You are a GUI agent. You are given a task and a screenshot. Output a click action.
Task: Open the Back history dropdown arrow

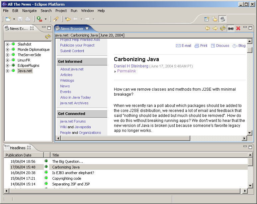click(x=81, y=19)
